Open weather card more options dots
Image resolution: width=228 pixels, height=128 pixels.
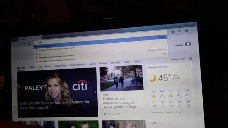pyautogui.click(x=188, y=66)
